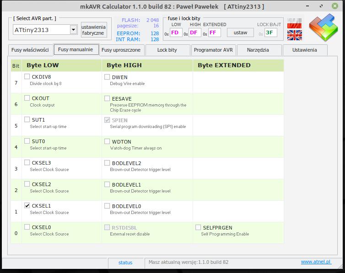This screenshot has height=273, width=345.
Task: Click the colorful mkAVR logo icon
Action: (x=323, y=28)
